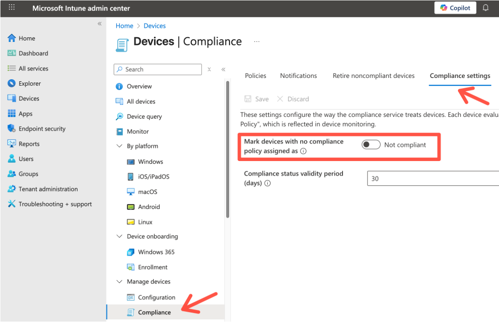This screenshot has width=499, height=322.
Task: Toggle the no-compliance-policy switch to Compliant
Action: point(371,145)
